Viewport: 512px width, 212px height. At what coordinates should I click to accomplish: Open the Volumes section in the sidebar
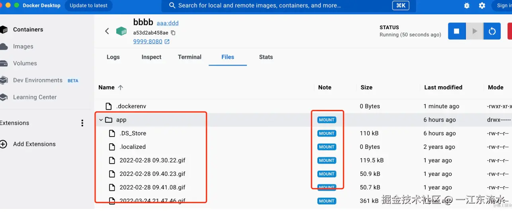point(25,63)
